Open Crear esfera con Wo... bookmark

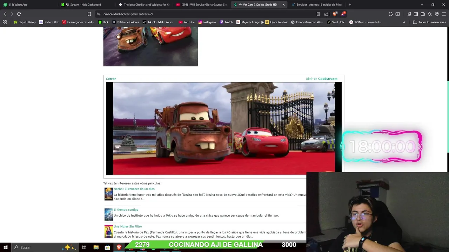pos(307,22)
